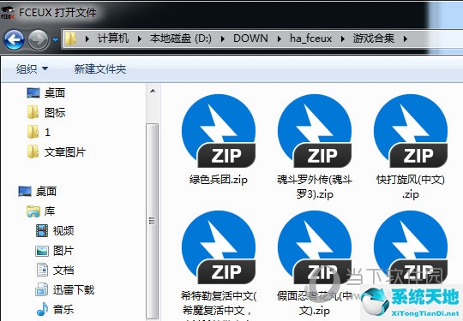Expand arrow after DOWN in breadcrumb
Image resolution: width=463 pixels, height=321 pixels.
coord(279,39)
